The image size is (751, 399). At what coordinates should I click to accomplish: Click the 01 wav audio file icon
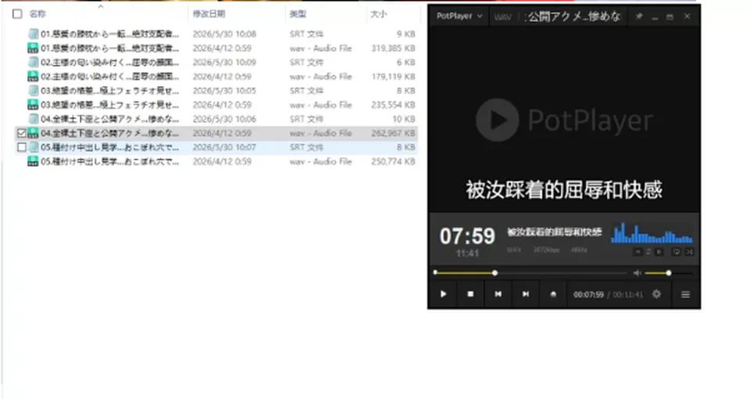[33, 48]
